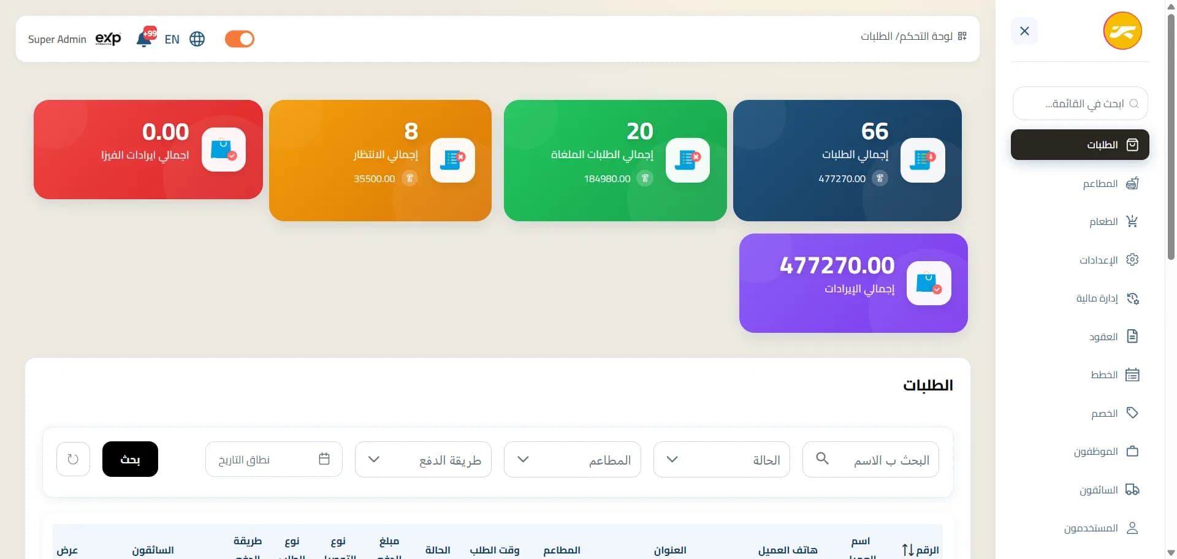
Task: Expand the الحالة status dropdown
Action: [722, 459]
